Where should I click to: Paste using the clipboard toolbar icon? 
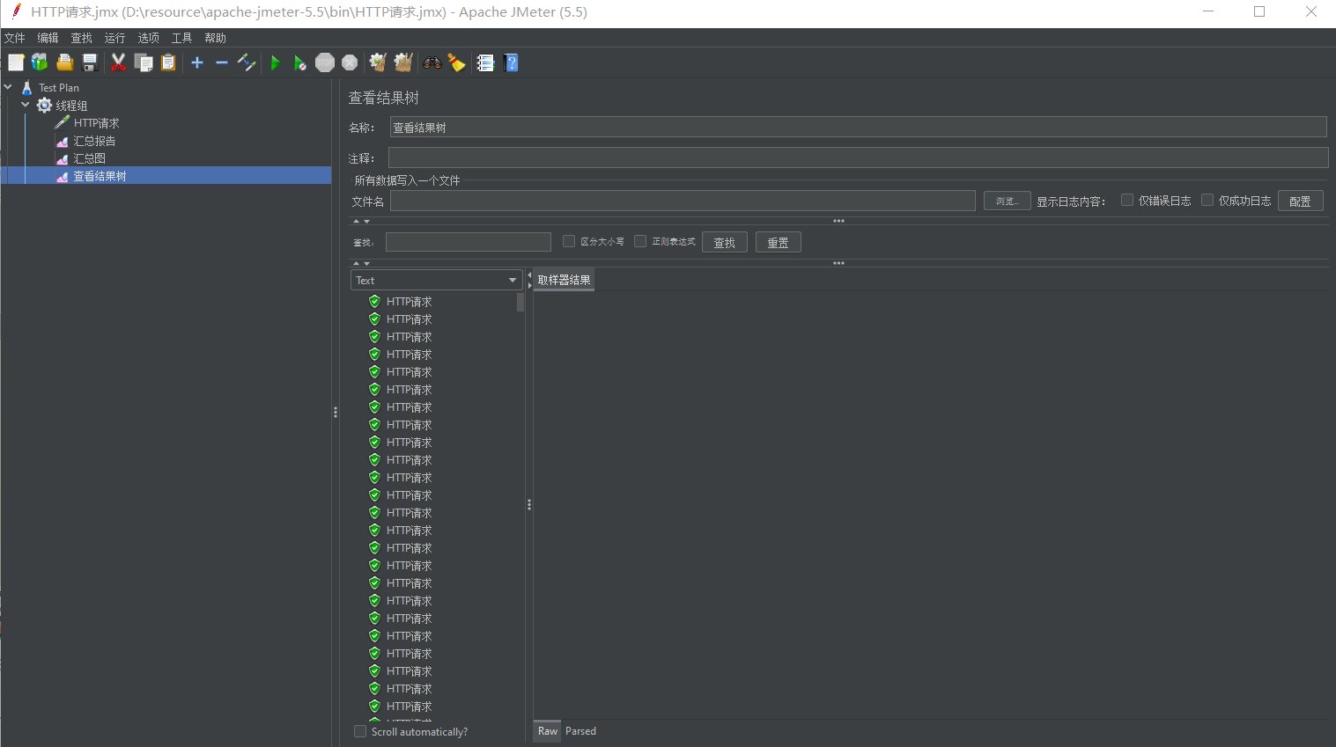click(168, 62)
